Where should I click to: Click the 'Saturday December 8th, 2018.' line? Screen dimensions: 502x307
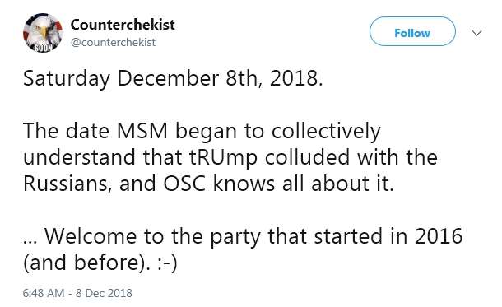(x=173, y=78)
